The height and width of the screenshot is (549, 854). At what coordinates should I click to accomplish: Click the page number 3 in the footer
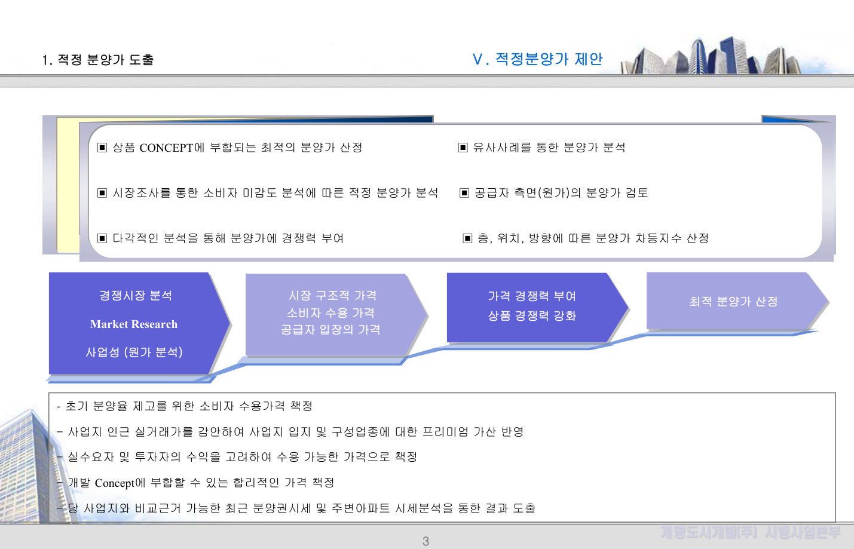click(x=426, y=541)
